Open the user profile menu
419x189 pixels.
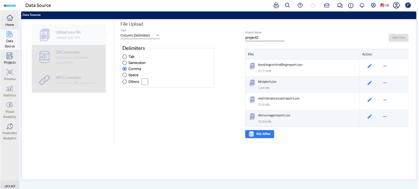(x=396, y=5)
